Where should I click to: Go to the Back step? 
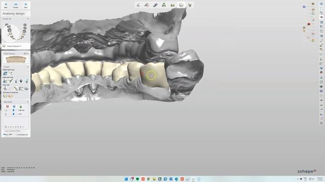[x=6, y=5]
